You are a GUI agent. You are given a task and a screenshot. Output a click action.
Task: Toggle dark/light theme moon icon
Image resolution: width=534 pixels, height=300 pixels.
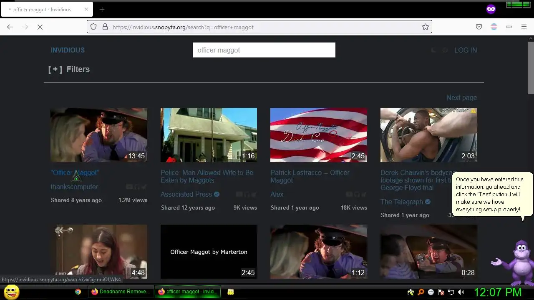click(433, 50)
